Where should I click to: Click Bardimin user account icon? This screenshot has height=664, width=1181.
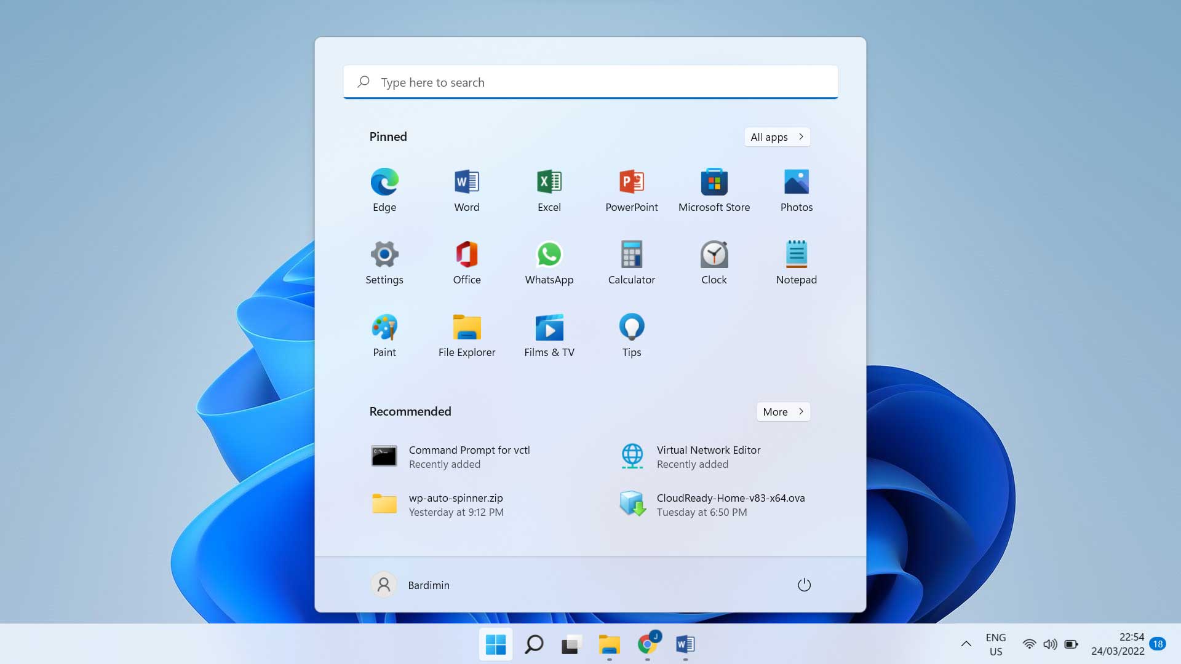(382, 583)
